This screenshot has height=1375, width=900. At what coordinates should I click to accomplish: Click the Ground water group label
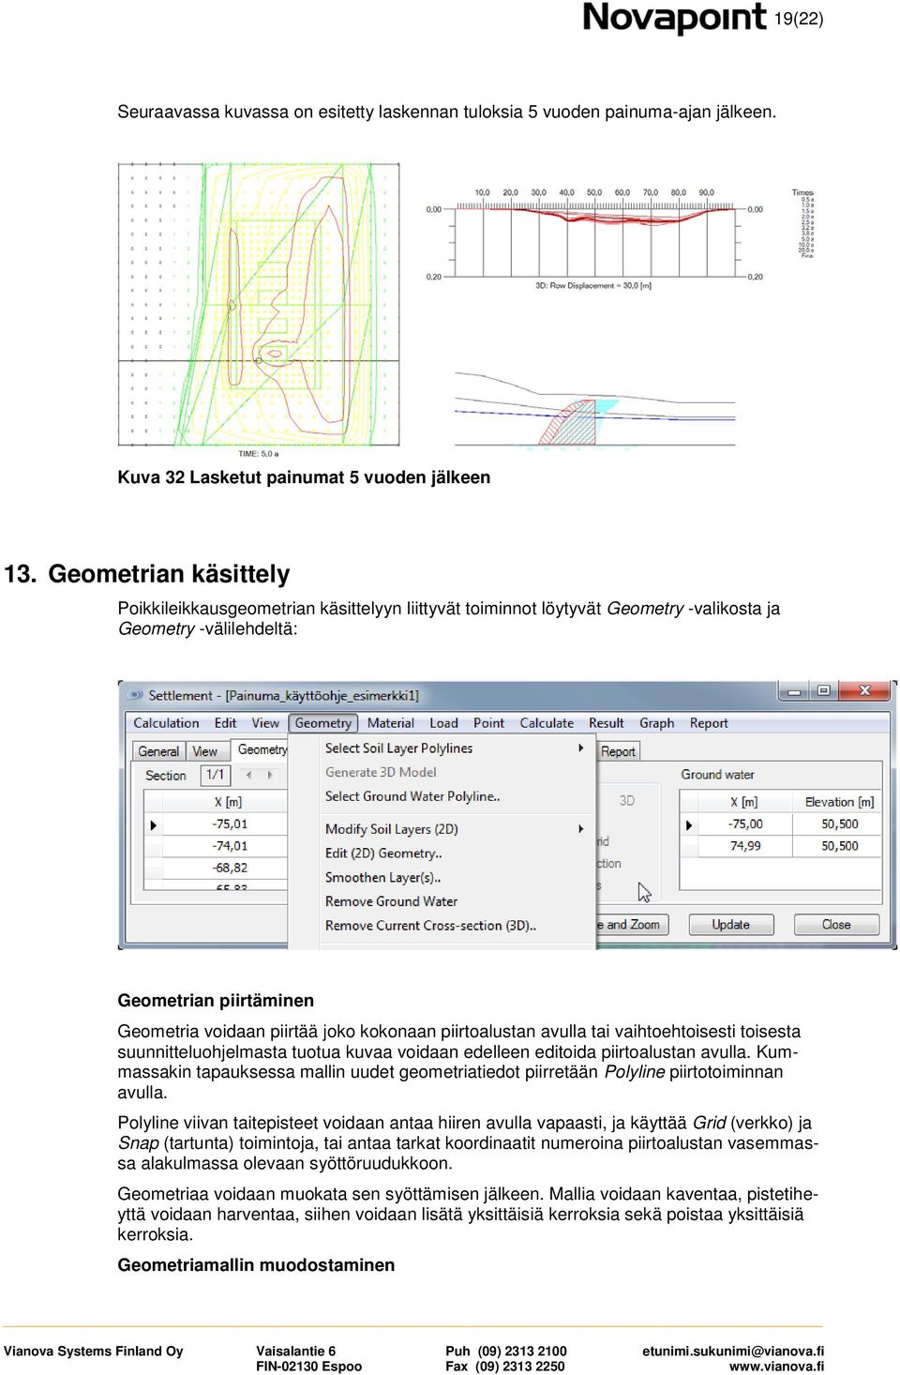(x=717, y=775)
